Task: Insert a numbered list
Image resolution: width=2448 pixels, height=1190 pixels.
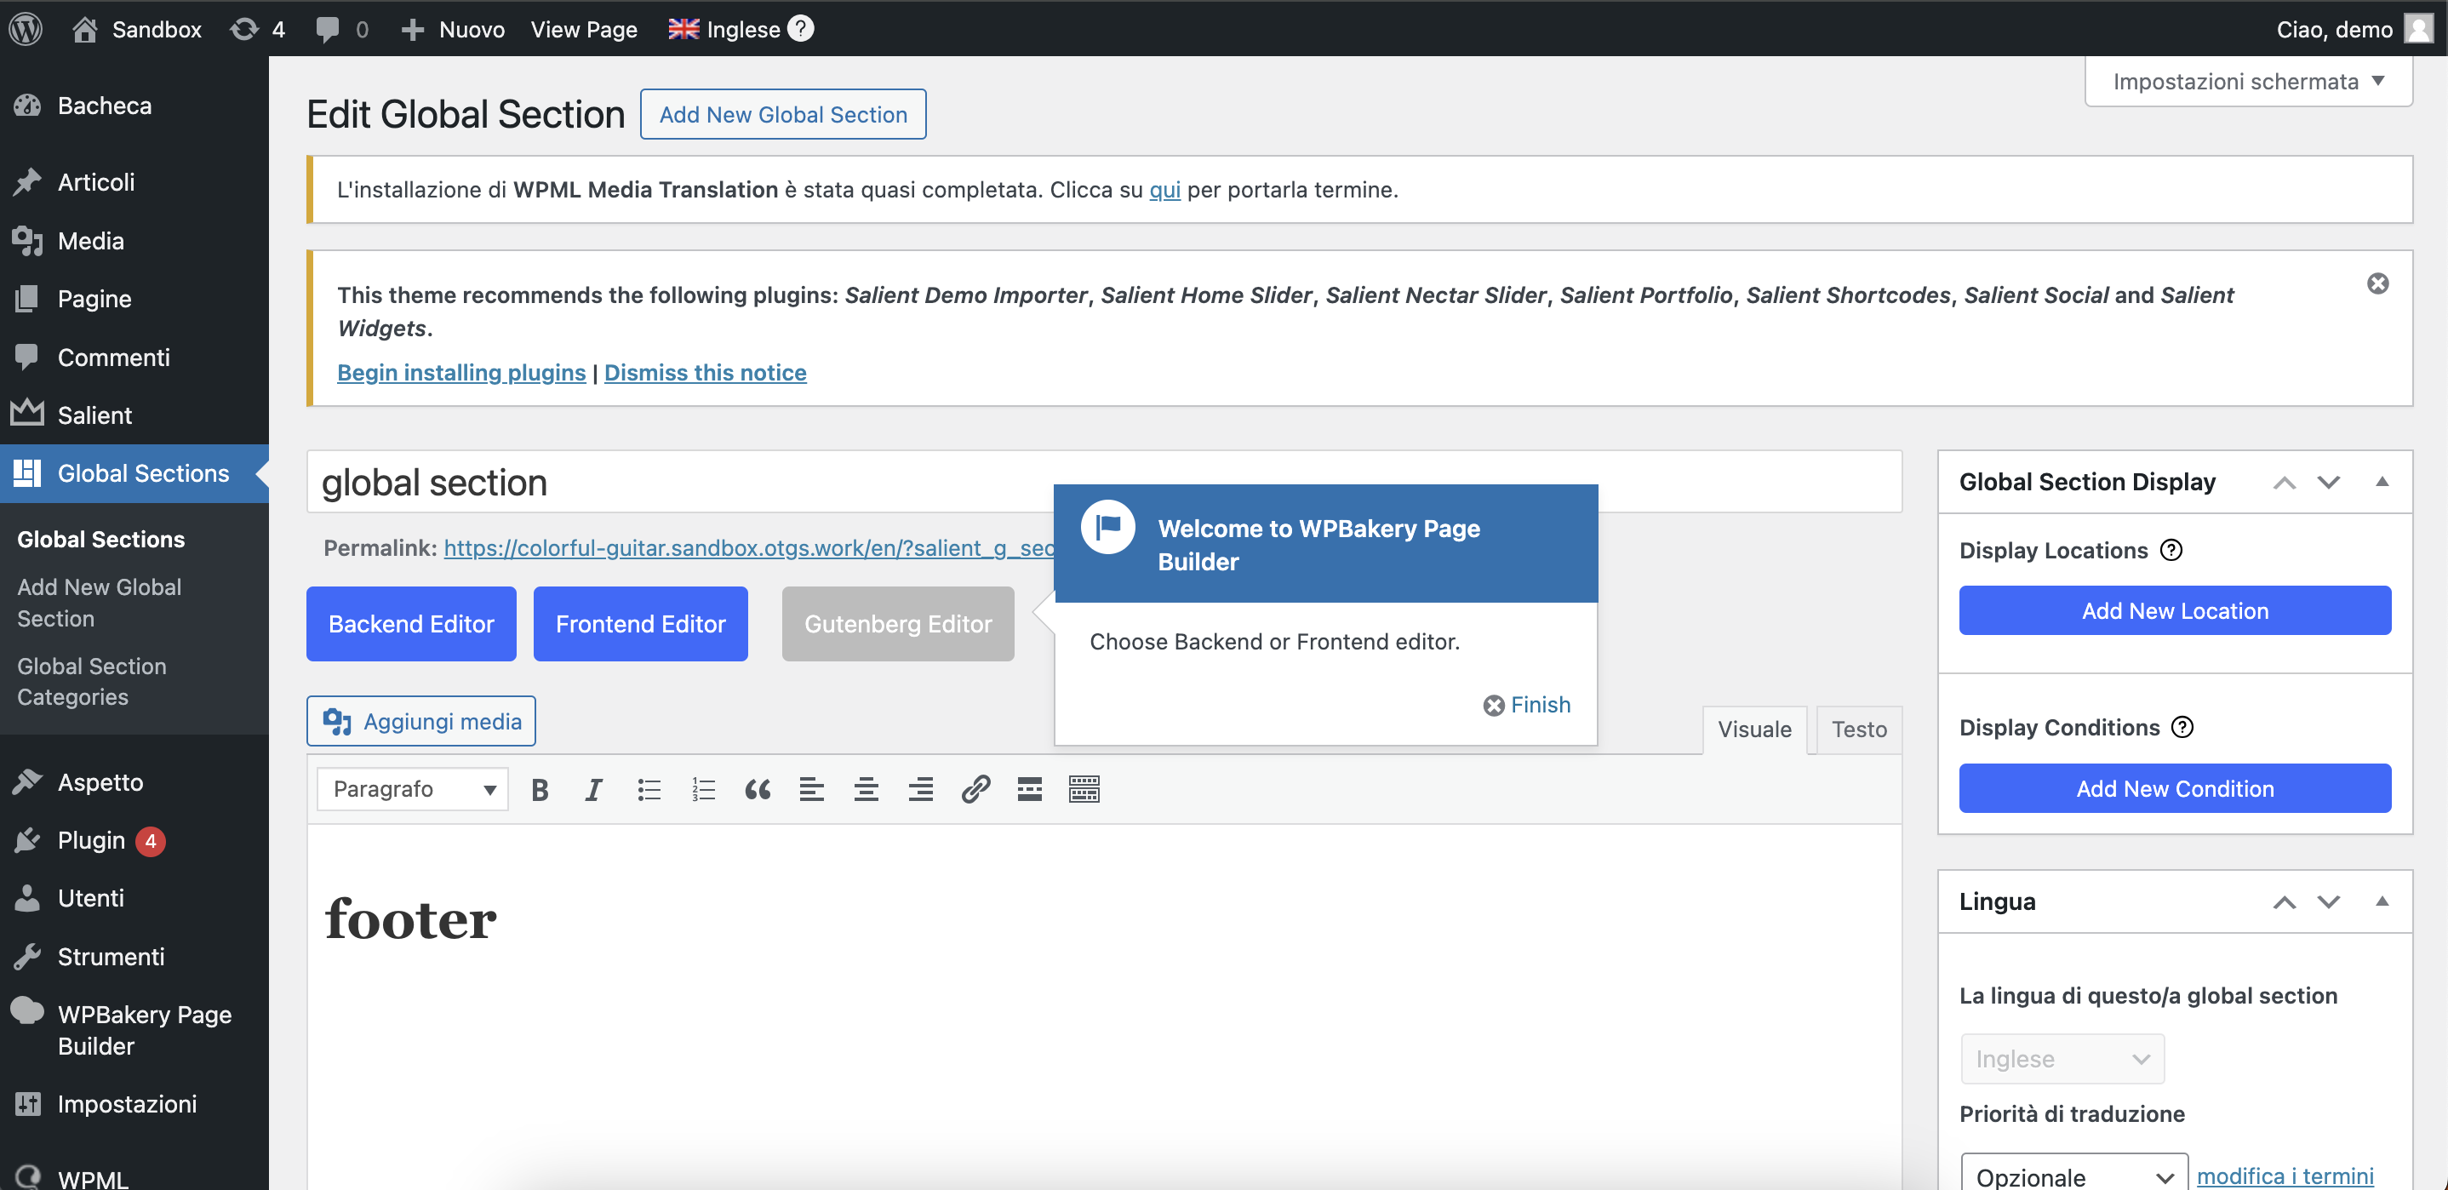Action: point(703,789)
